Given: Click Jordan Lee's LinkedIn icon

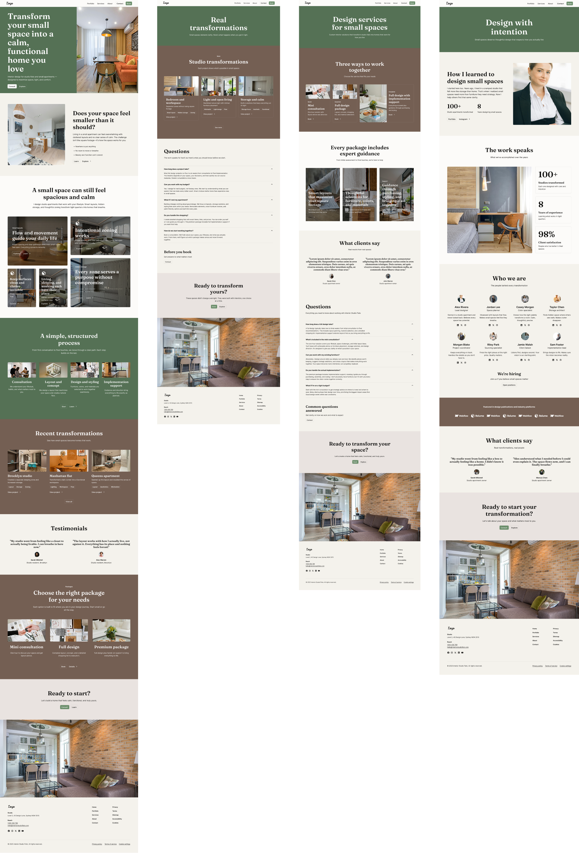Looking at the screenshot, I should [x=489, y=325].
